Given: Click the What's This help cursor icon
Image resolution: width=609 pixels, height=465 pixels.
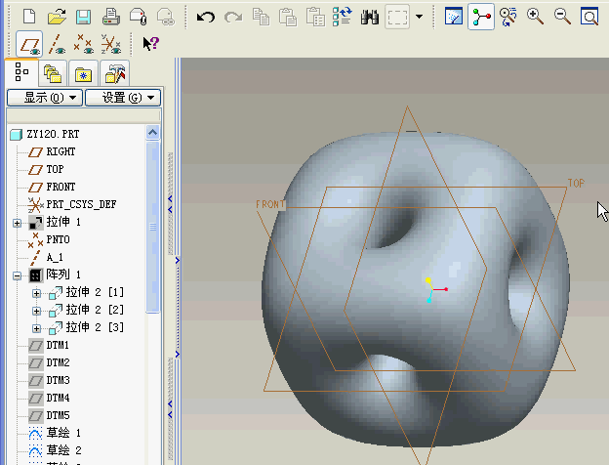Looking at the screenshot, I should (151, 43).
